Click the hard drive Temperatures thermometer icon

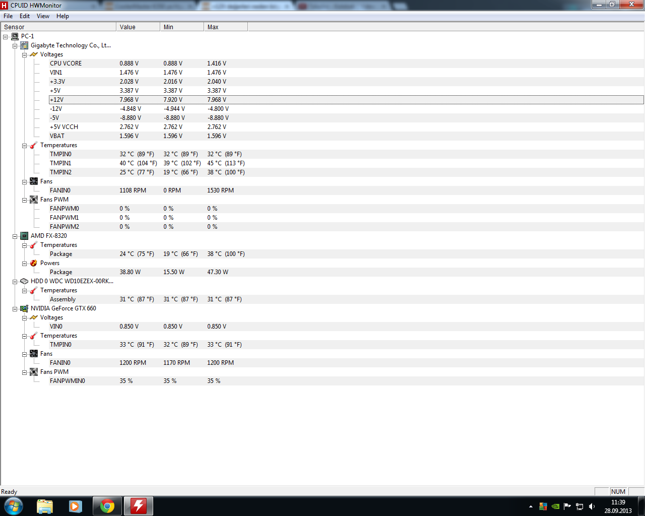coord(34,290)
